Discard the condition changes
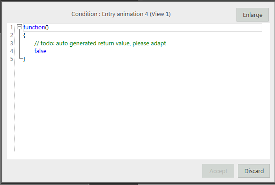Viewport: 275px width, 185px height. pyautogui.click(x=254, y=171)
